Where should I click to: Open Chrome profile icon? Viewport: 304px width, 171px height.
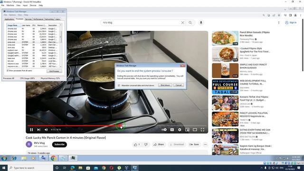[x=295, y=15]
